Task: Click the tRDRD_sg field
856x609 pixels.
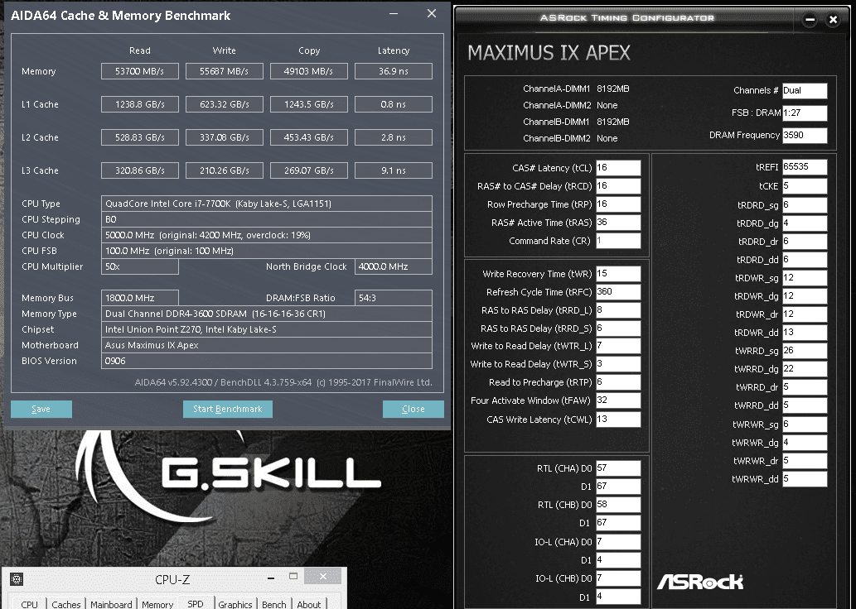Action: pos(805,205)
